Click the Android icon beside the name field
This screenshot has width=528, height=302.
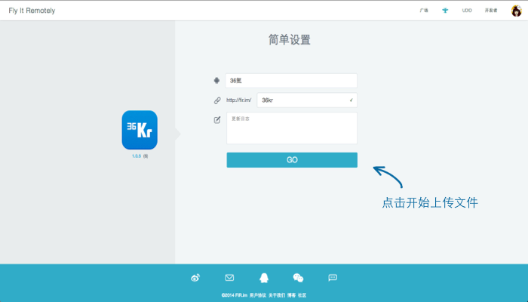tap(216, 80)
